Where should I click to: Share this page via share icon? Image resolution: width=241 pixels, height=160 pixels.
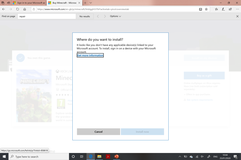(230, 9)
